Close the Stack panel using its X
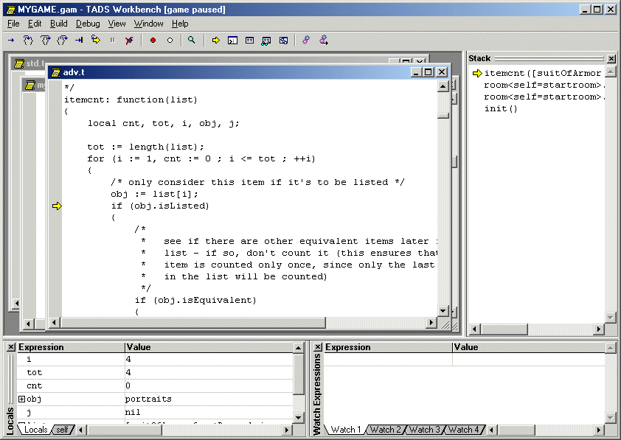 click(x=611, y=58)
